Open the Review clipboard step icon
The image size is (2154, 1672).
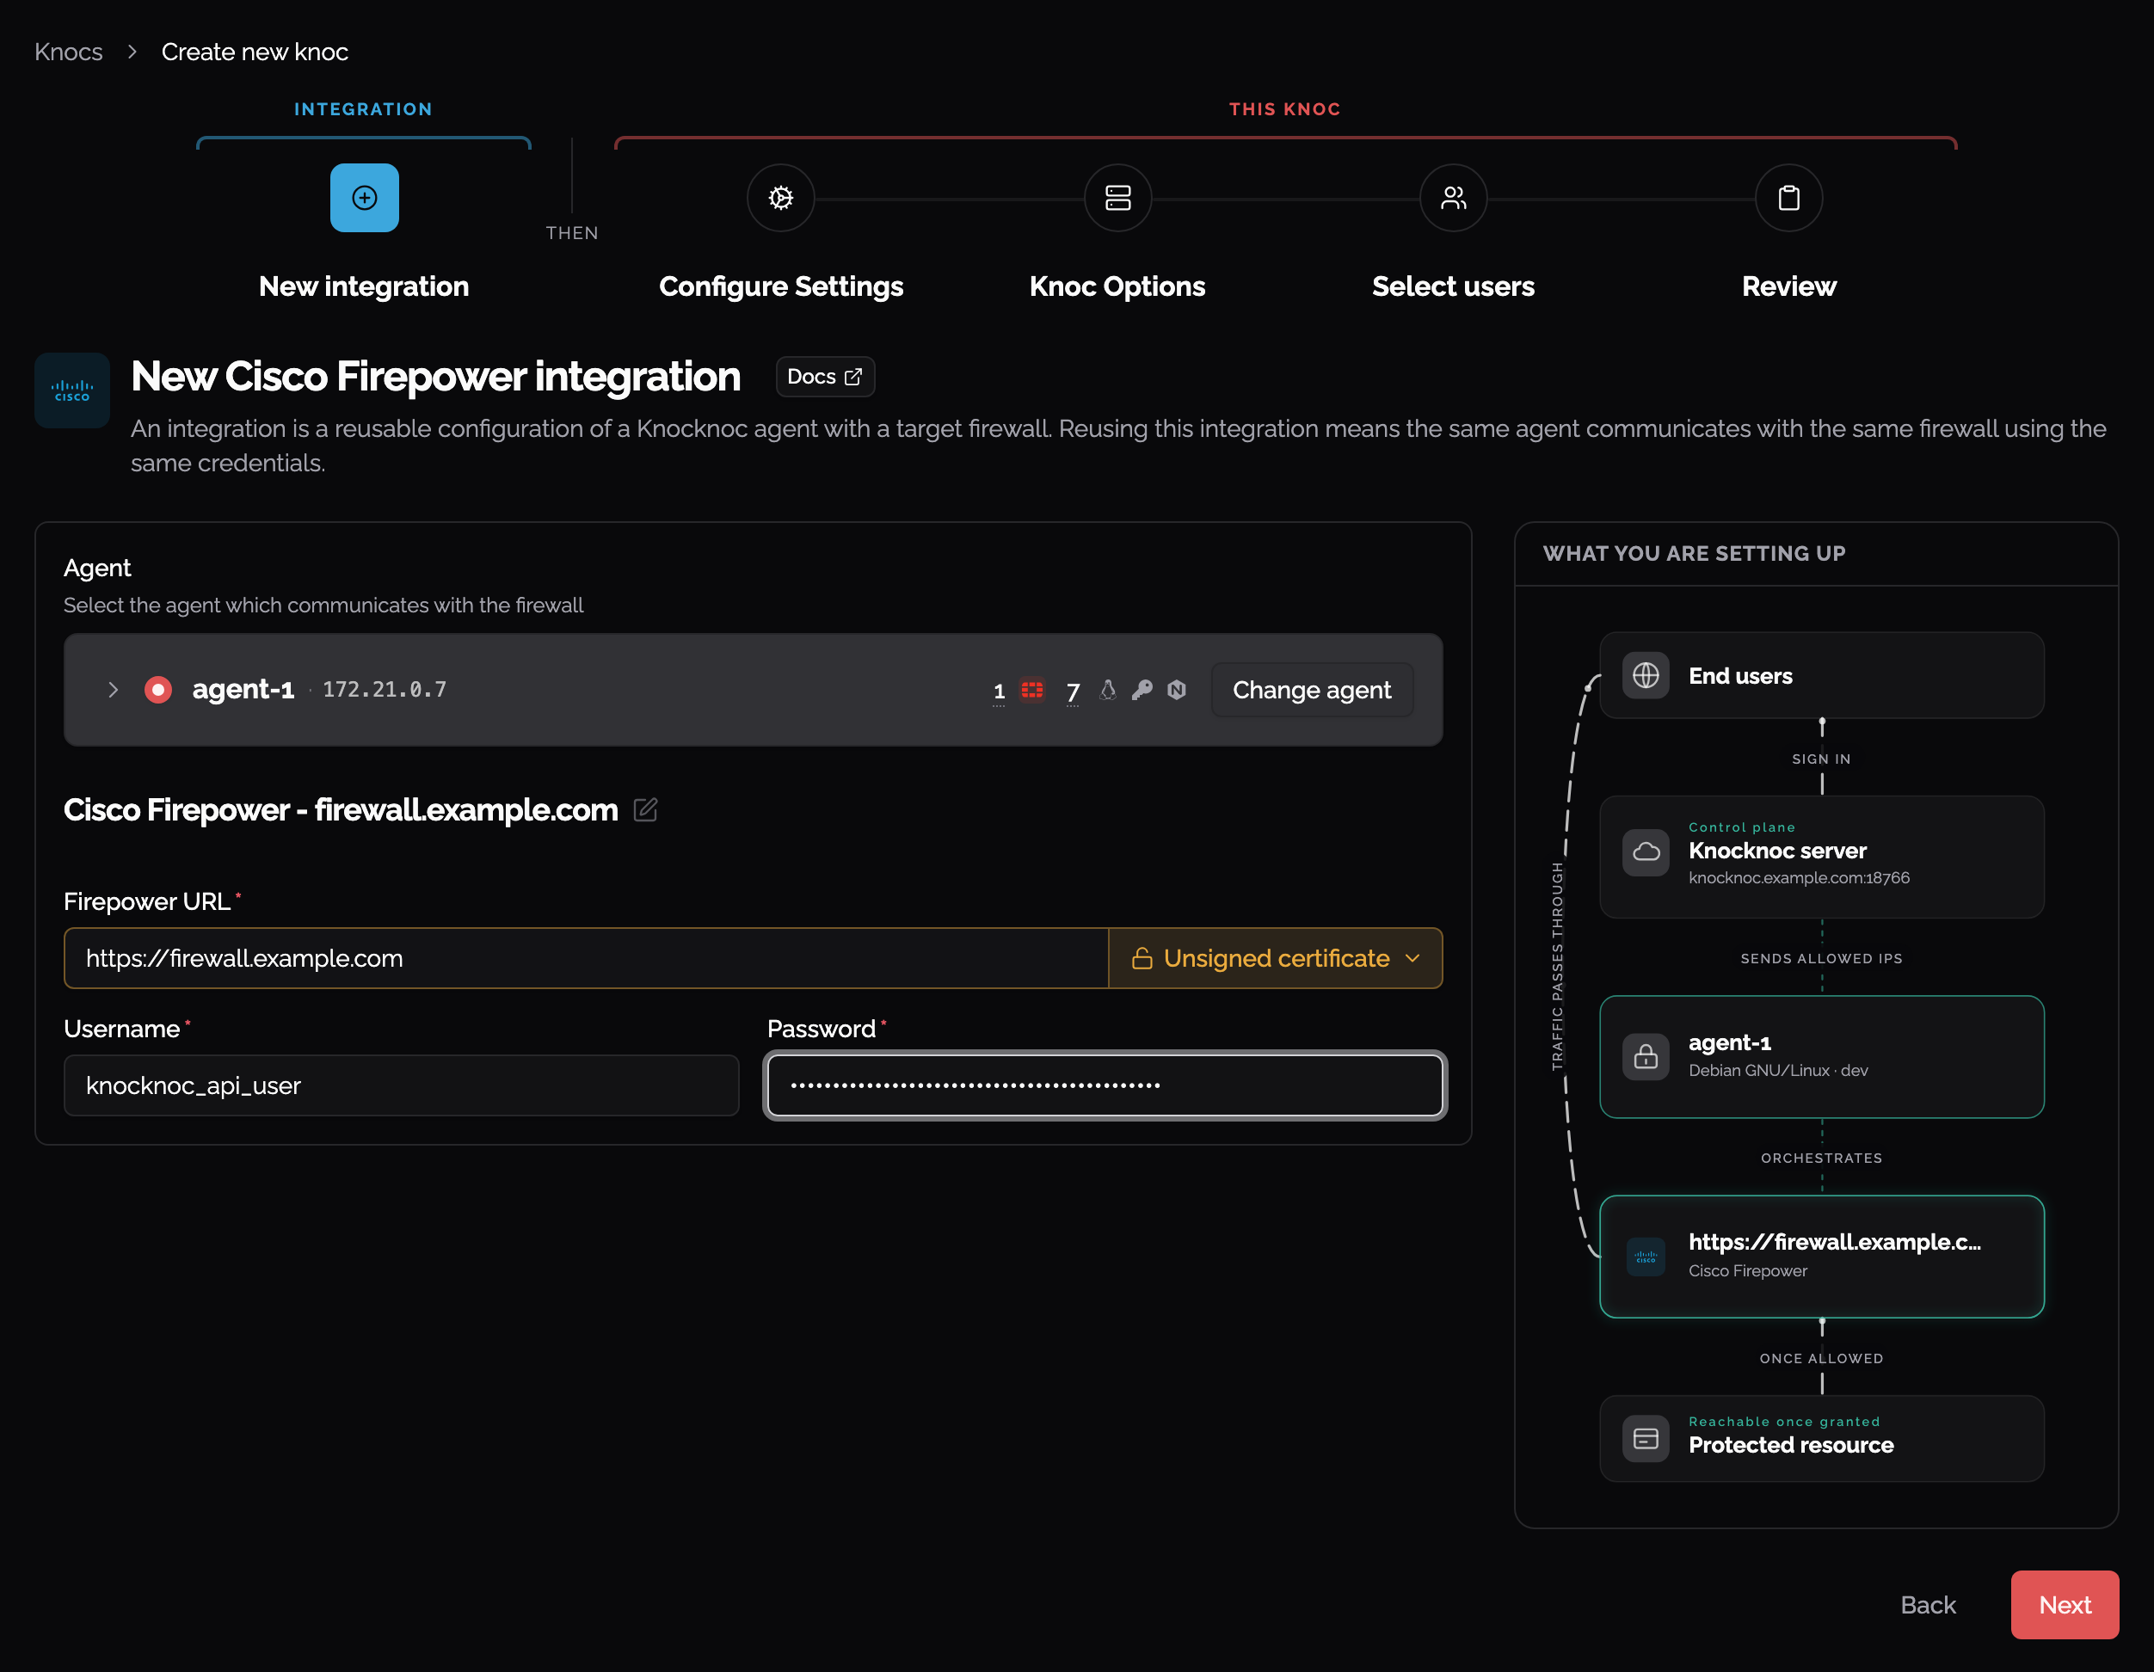click(x=1788, y=197)
